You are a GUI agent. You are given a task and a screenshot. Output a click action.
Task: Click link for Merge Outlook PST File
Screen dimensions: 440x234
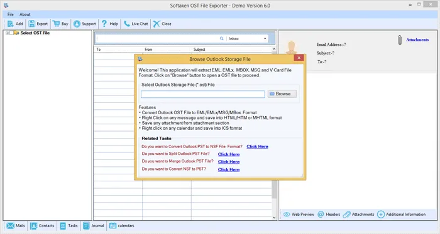(229, 162)
